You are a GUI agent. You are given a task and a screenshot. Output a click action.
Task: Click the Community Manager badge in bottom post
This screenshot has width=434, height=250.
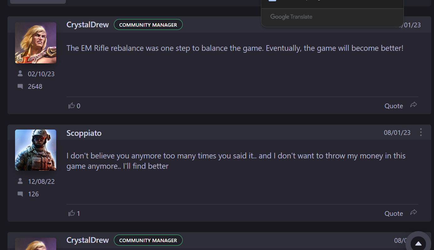(148, 240)
